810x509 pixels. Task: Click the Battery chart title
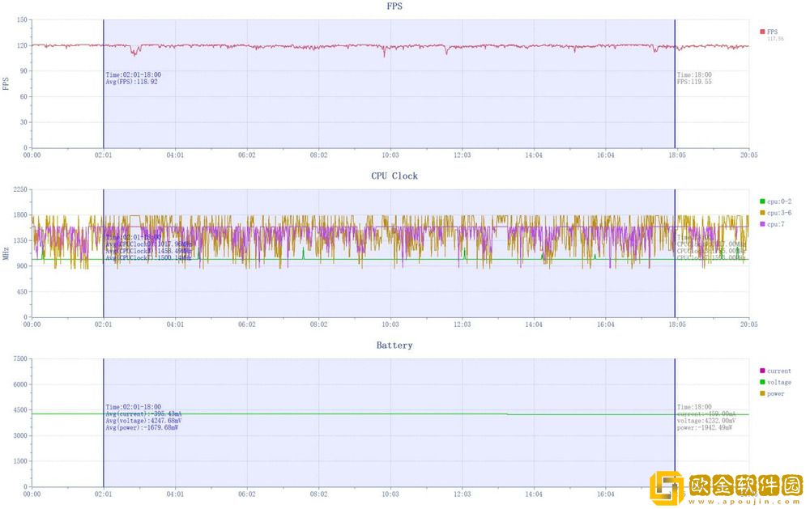pos(394,346)
